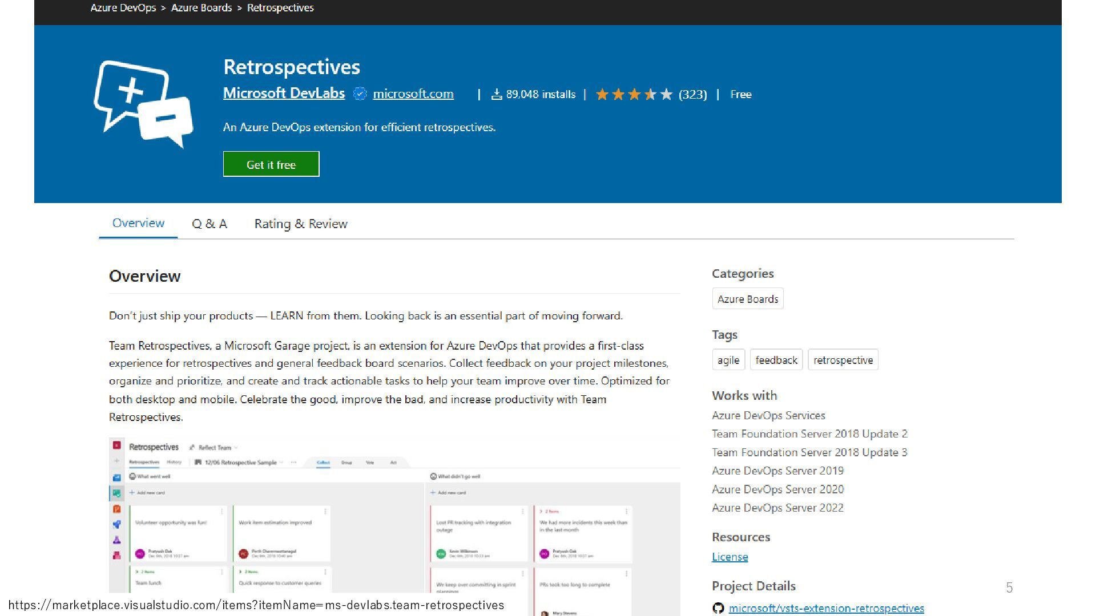Open the Microsoft DevLabs publisher link

pos(284,93)
